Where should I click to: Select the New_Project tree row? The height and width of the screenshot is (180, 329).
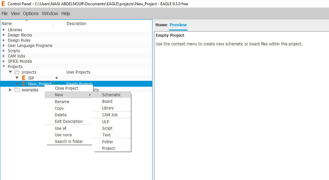point(76,84)
